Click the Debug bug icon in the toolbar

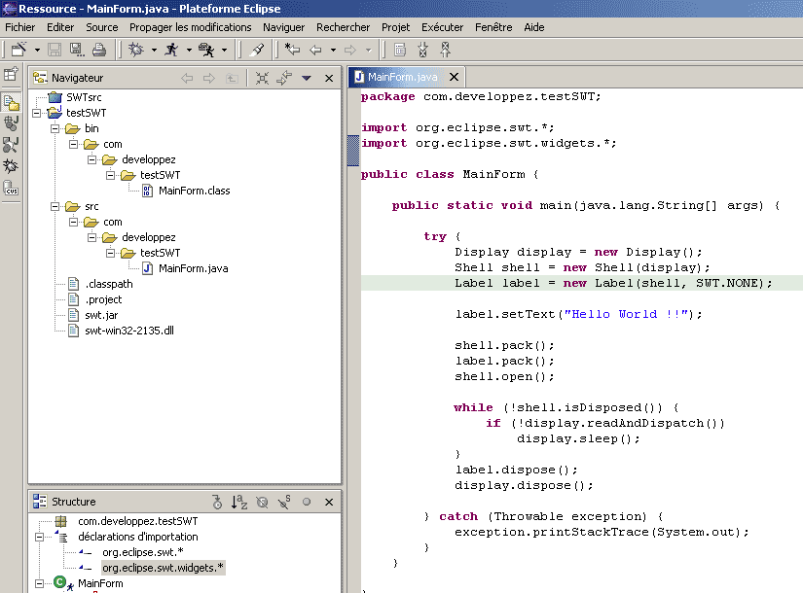(x=135, y=50)
